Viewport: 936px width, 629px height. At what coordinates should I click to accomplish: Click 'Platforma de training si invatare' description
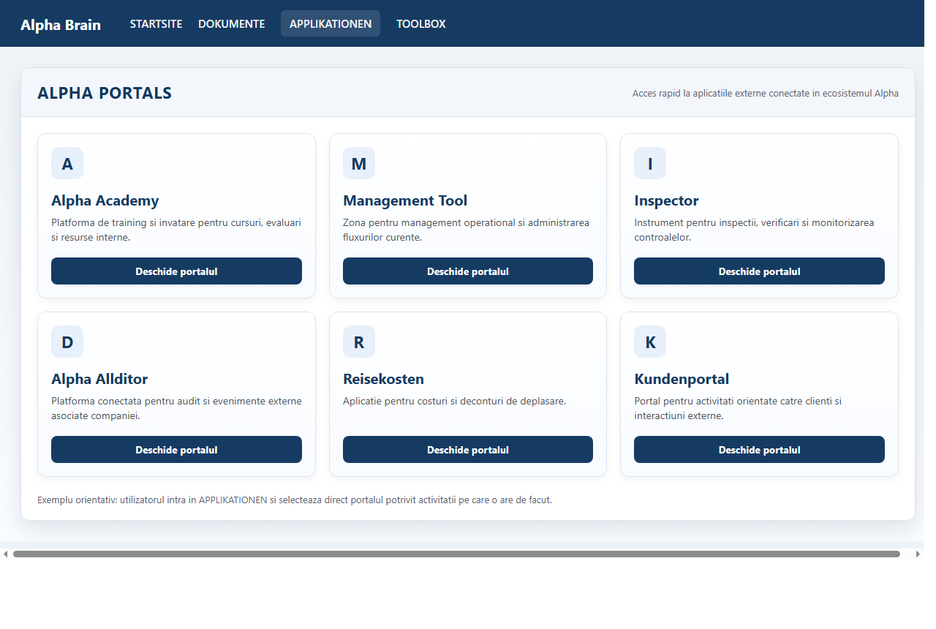coord(176,230)
